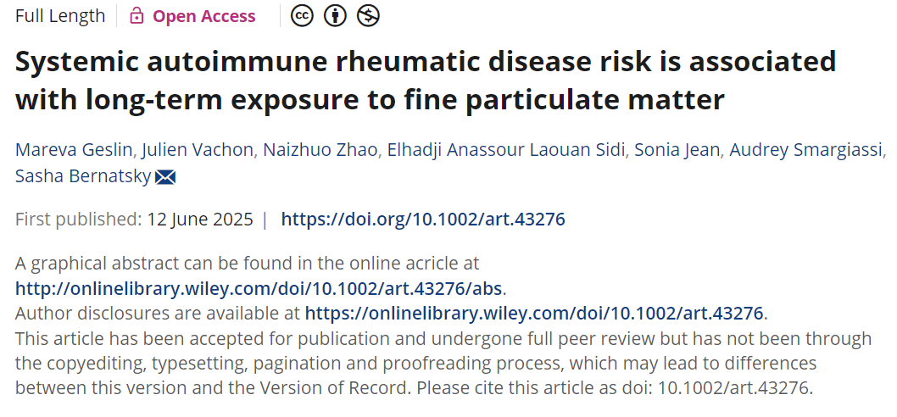Viewport: 897px width, 417px height.
Task: Click the Full Length article type label
Action: 60,16
